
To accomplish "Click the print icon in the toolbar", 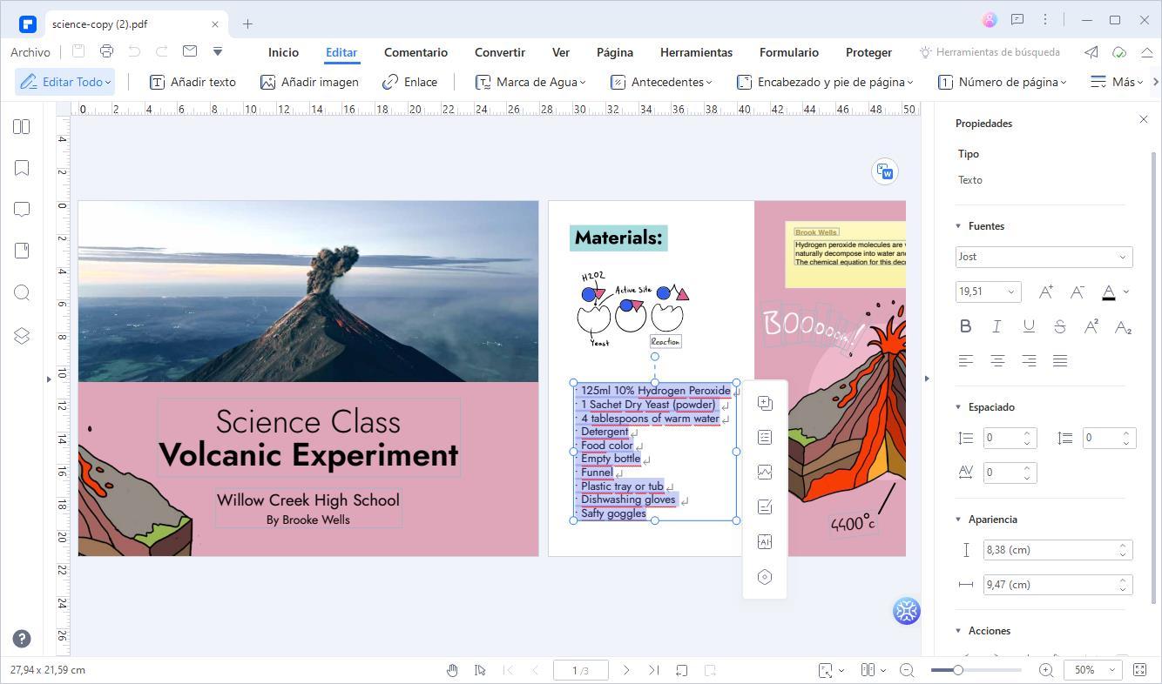I will [106, 51].
